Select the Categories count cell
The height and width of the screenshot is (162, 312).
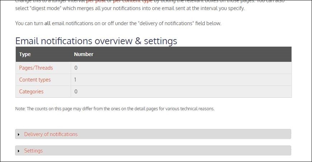[x=181, y=92]
